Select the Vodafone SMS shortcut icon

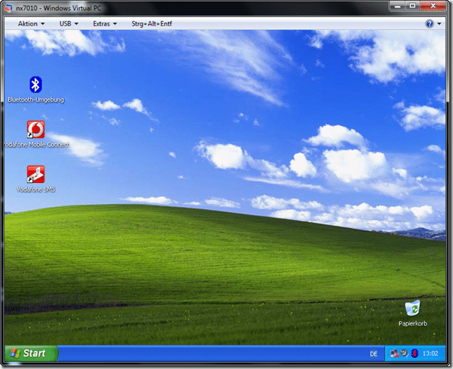tap(35, 174)
